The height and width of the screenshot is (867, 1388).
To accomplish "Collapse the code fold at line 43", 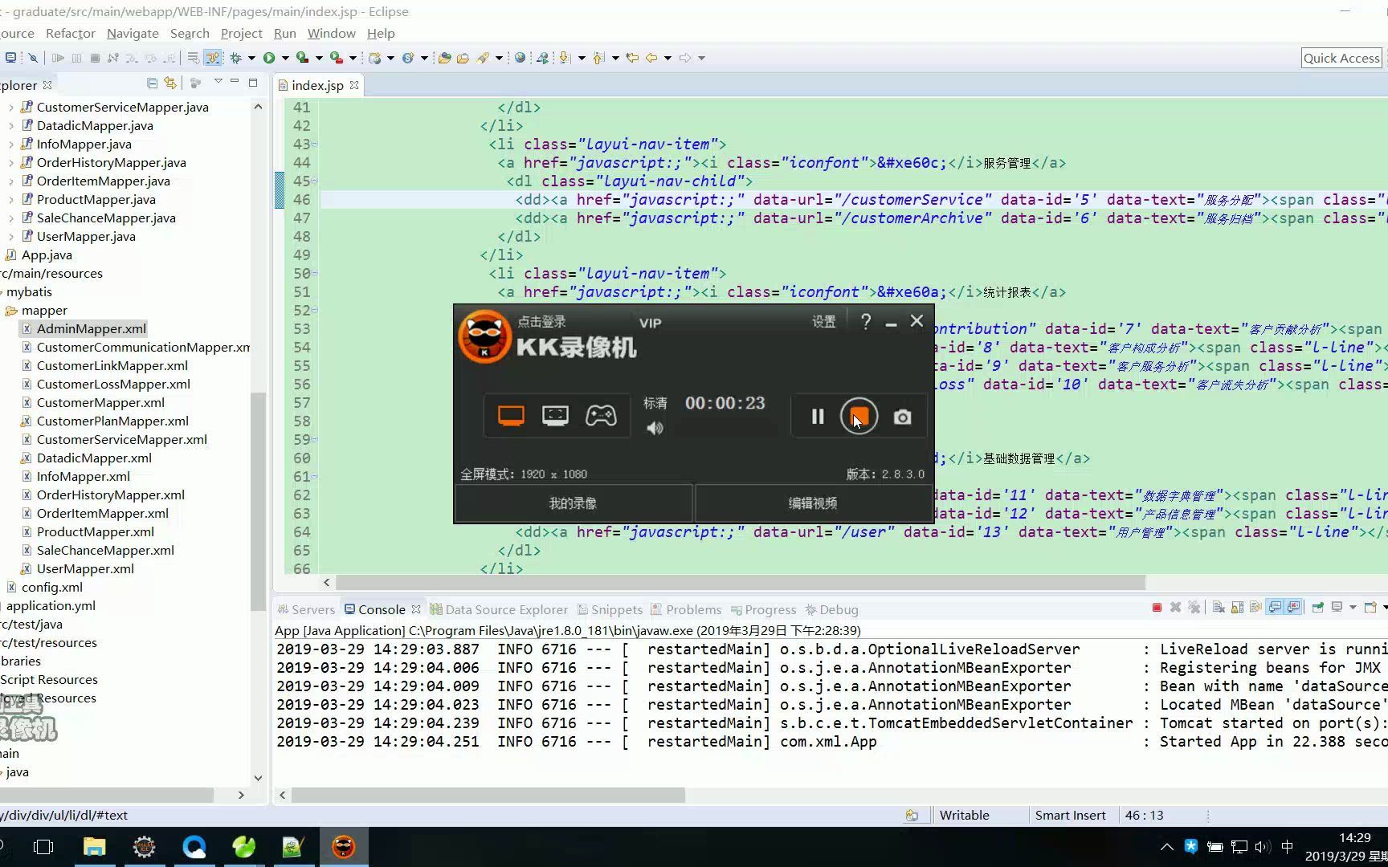I will click(314, 144).
